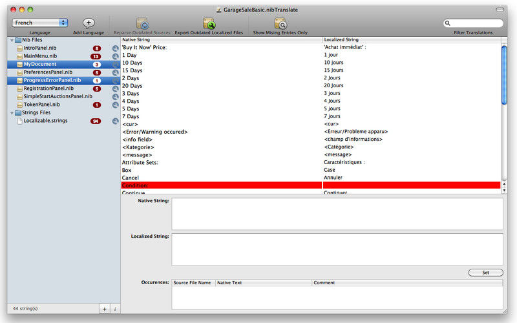Select TokenPanel.nib file

point(42,105)
